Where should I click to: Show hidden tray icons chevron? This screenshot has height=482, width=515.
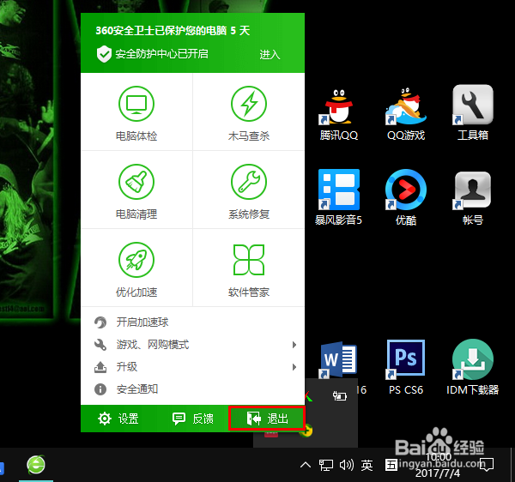coord(306,465)
